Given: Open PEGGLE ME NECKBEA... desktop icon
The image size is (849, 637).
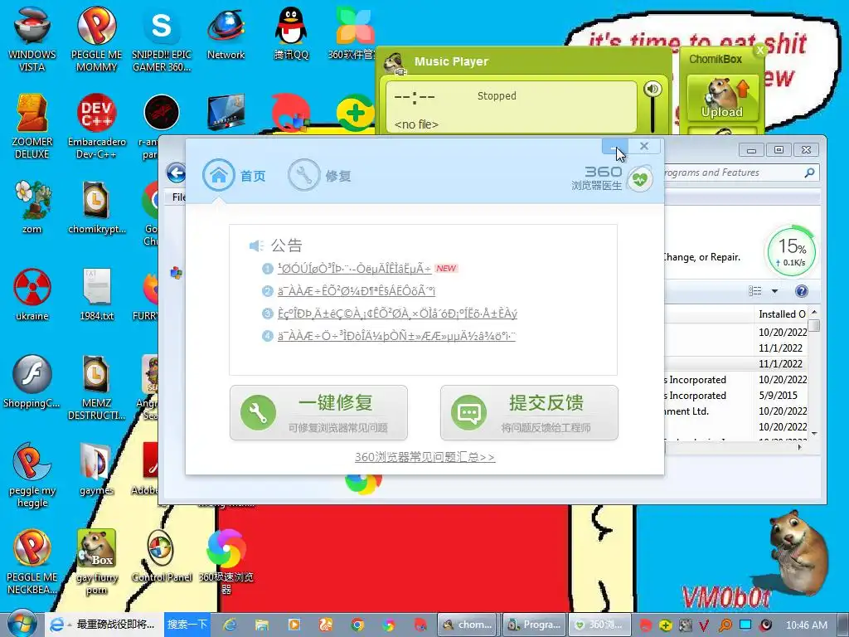Looking at the screenshot, I should pos(32,562).
